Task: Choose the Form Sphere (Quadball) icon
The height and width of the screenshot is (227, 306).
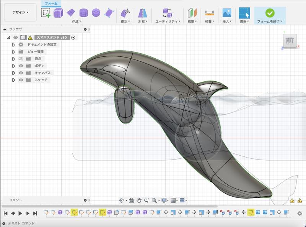Action: pos(96,13)
